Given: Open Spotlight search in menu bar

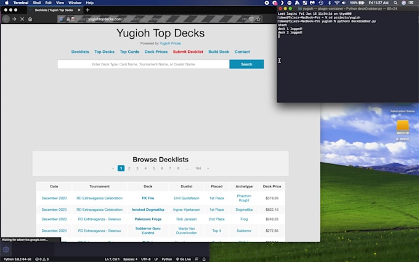Looking at the screenshot, I should (395, 2).
